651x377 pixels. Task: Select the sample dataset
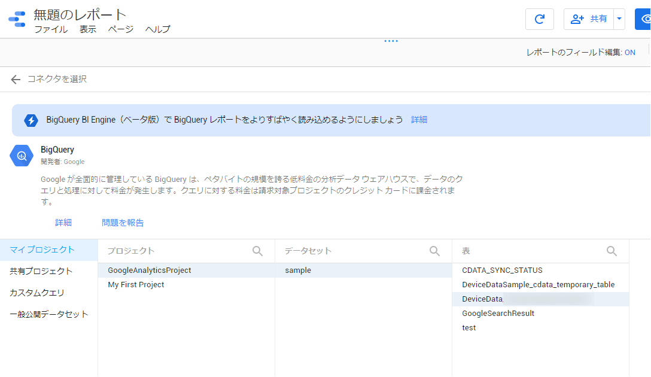(x=363, y=270)
